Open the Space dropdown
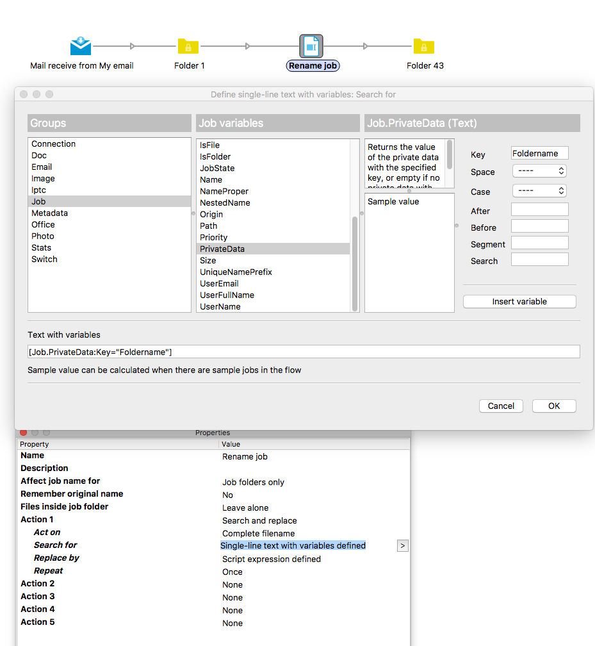 tap(539, 171)
